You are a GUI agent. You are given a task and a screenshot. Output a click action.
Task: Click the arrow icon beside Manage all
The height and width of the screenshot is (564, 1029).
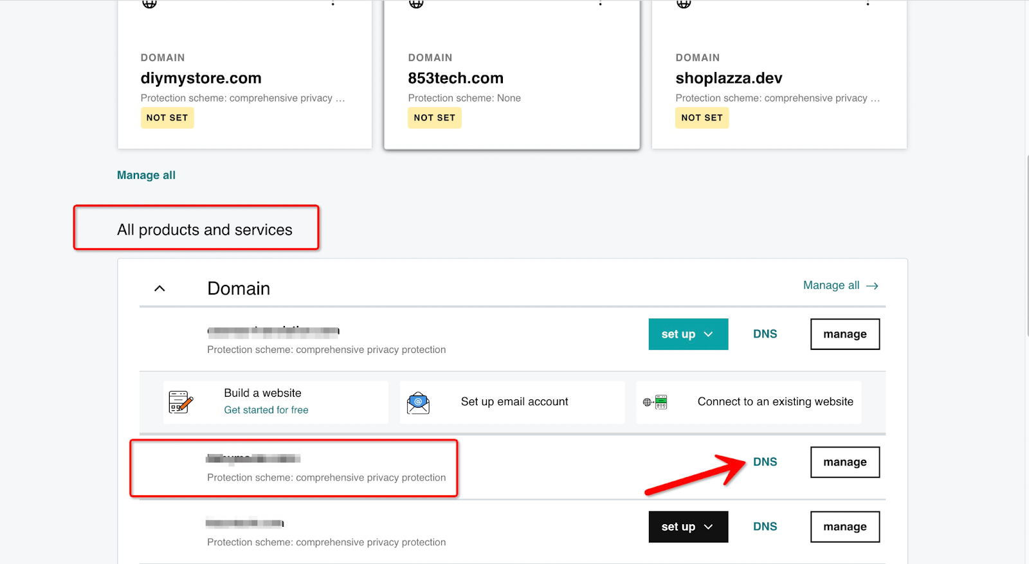pyautogui.click(x=872, y=286)
